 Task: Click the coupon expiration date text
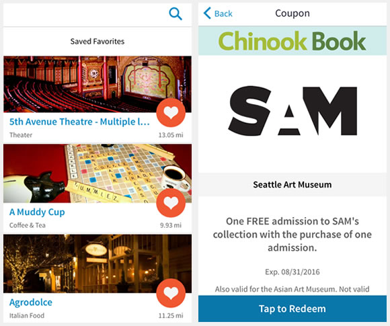[292, 272]
